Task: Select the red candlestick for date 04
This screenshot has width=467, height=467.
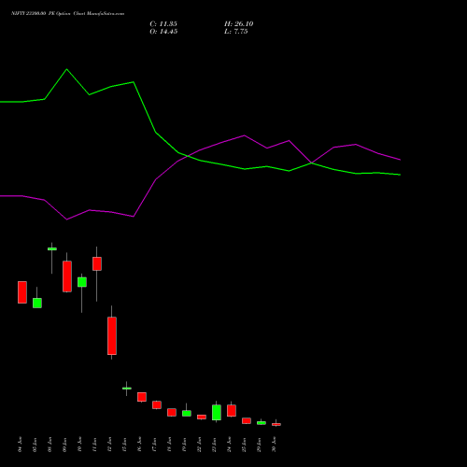Action: click(x=22, y=292)
